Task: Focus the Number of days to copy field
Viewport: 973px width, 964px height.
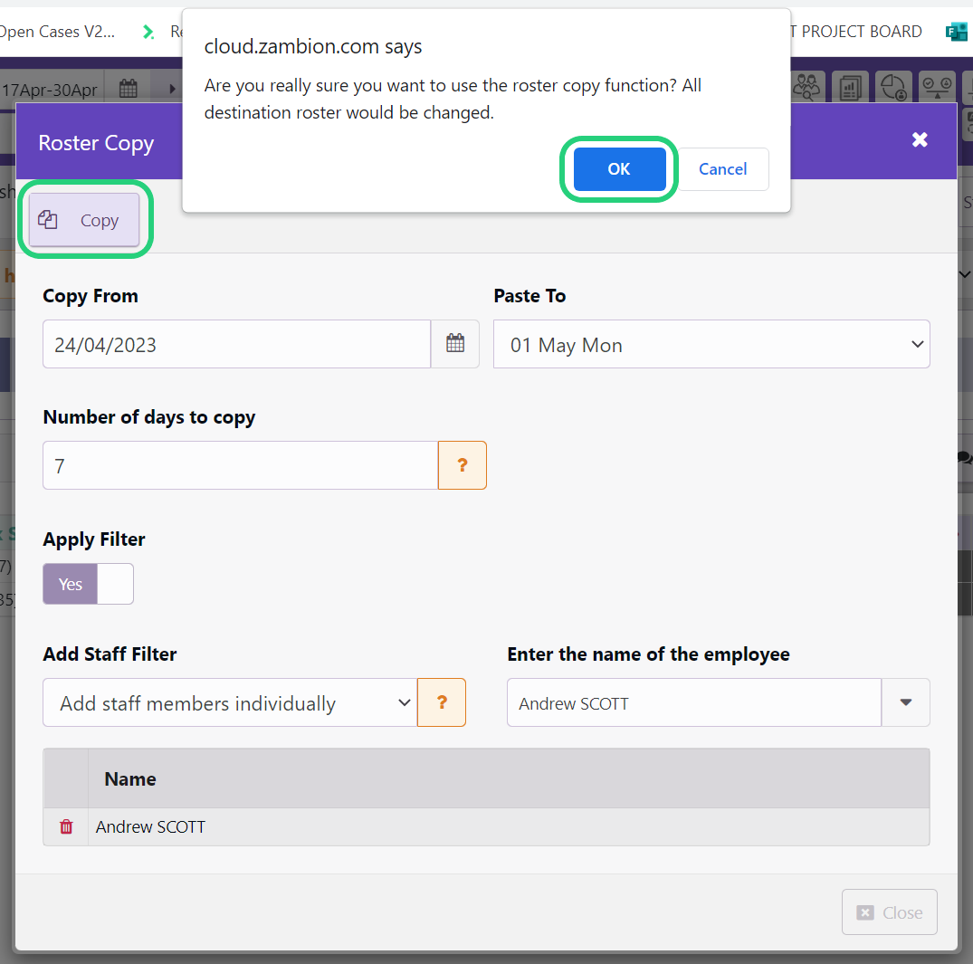Action: pyautogui.click(x=240, y=465)
